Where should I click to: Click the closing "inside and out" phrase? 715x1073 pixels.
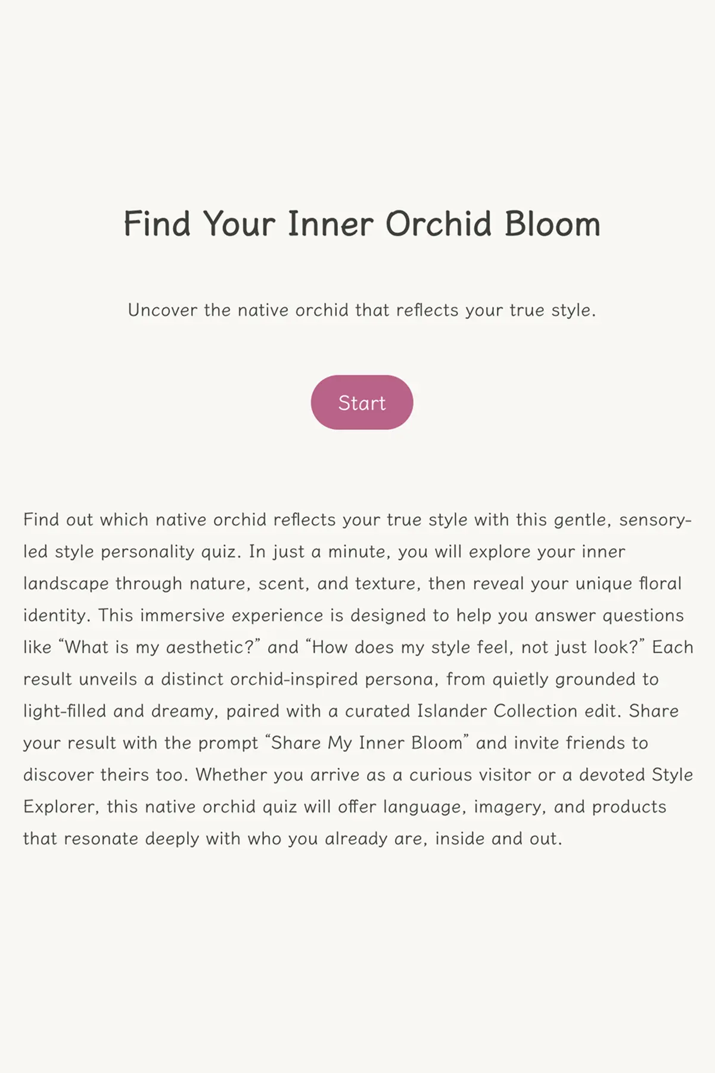(x=498, y=839)
